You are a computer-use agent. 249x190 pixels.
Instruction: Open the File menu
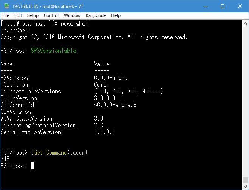tap(6, 15)
